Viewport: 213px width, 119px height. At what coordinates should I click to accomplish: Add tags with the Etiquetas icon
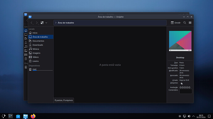coord(182,84)
